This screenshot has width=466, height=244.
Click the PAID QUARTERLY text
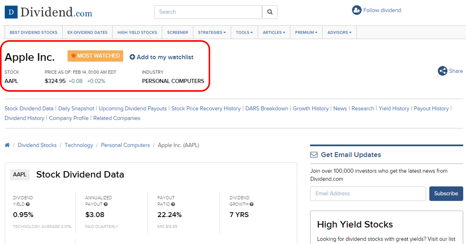[x=102, y=226]
